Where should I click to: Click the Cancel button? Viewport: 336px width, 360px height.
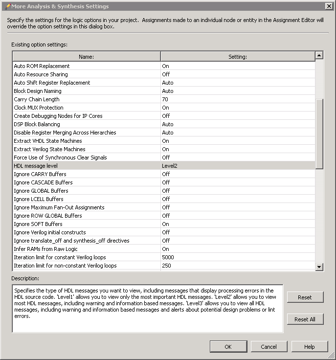pyautogui.click(x=269, y=347)
